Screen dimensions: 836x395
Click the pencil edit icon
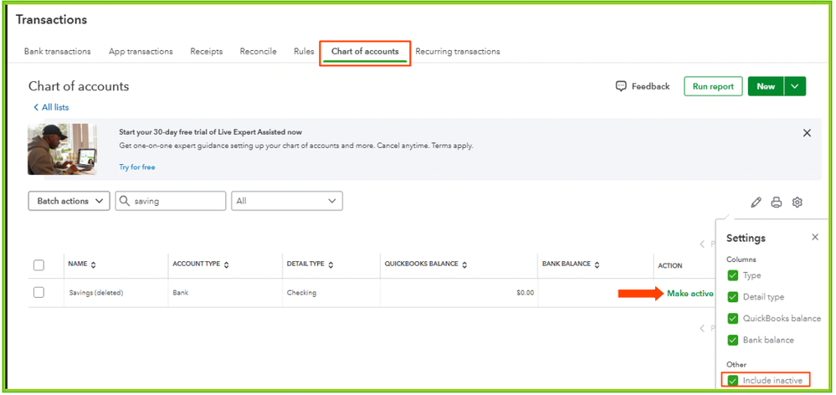[756, 202]
